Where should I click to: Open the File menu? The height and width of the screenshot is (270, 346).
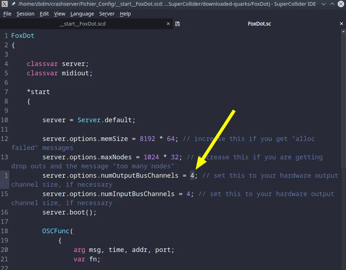point(7,14)
